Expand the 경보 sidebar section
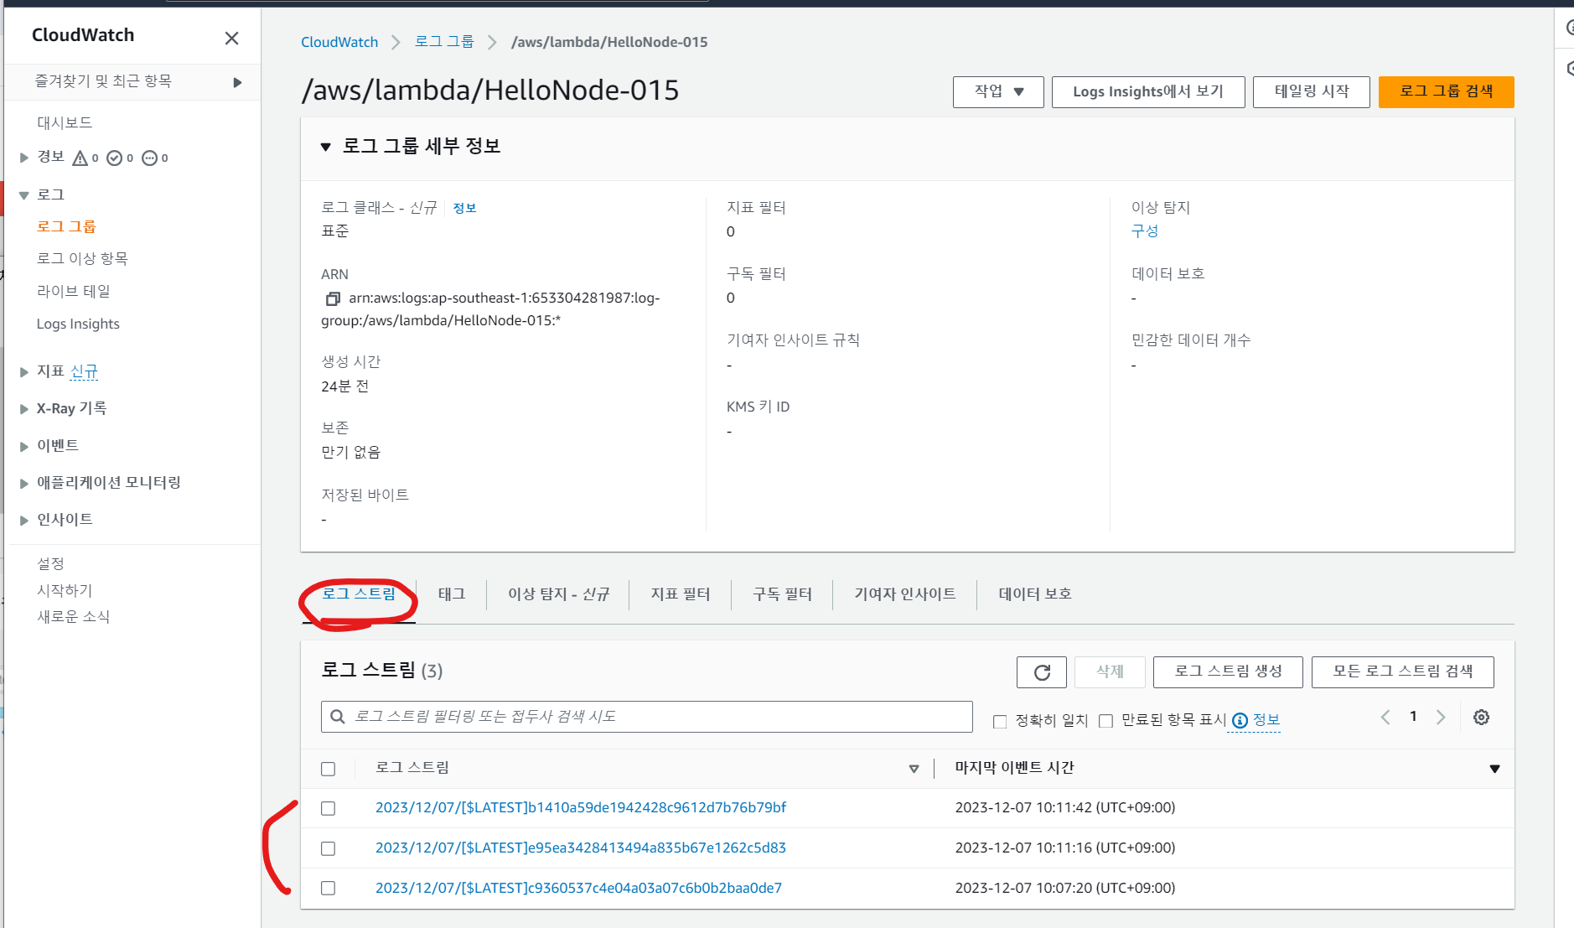Viewport: 1574px width, 928px height. click(24, 157)
